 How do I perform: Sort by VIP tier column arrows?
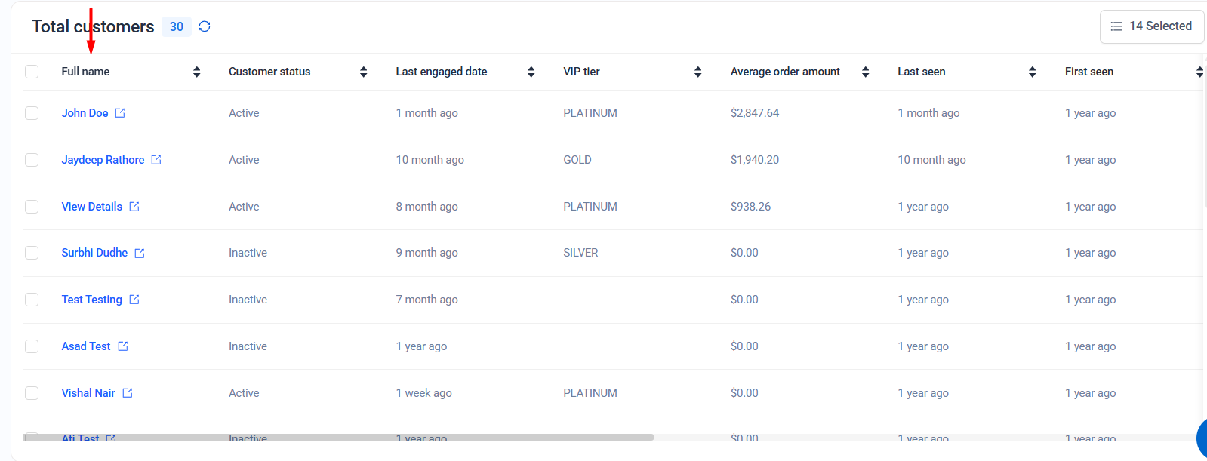point(698,72)
